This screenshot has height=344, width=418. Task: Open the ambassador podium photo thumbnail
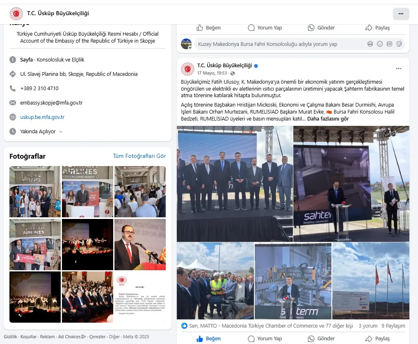click(x=140, y=244)
